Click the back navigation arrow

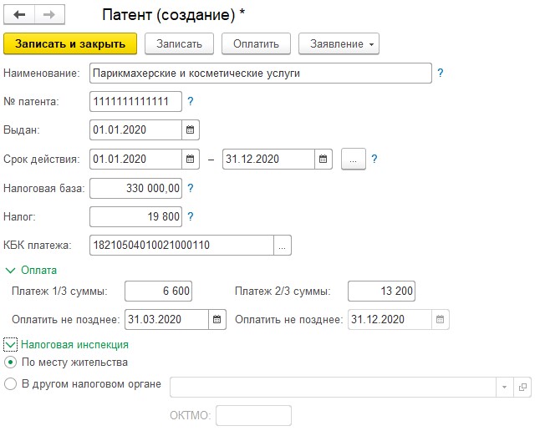tap(19, 15)
